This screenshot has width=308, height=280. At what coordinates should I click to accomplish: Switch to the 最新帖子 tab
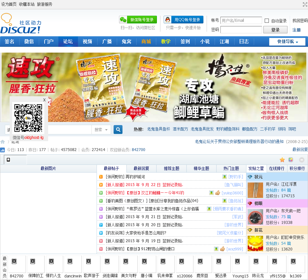click(x=111, y=168)
